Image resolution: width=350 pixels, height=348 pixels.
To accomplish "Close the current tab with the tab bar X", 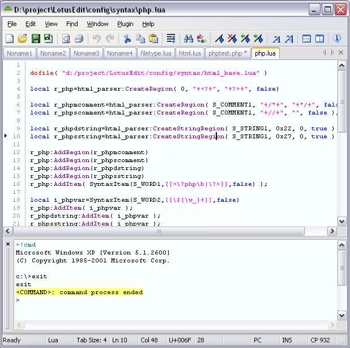I will 341,53.
